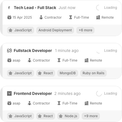
Task: Expand the +6 more skills tag
Action: click(x=85, y=30)
